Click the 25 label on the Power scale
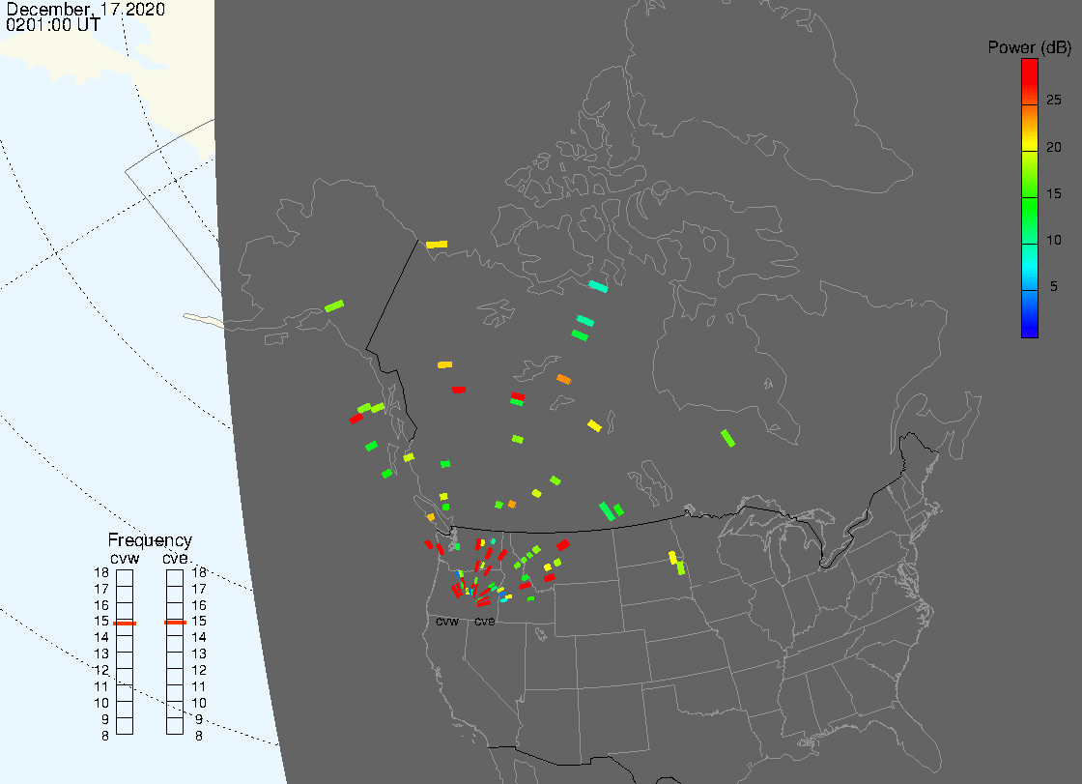The height and width of the screenshot is (784, 1082). click(1054, 101)
